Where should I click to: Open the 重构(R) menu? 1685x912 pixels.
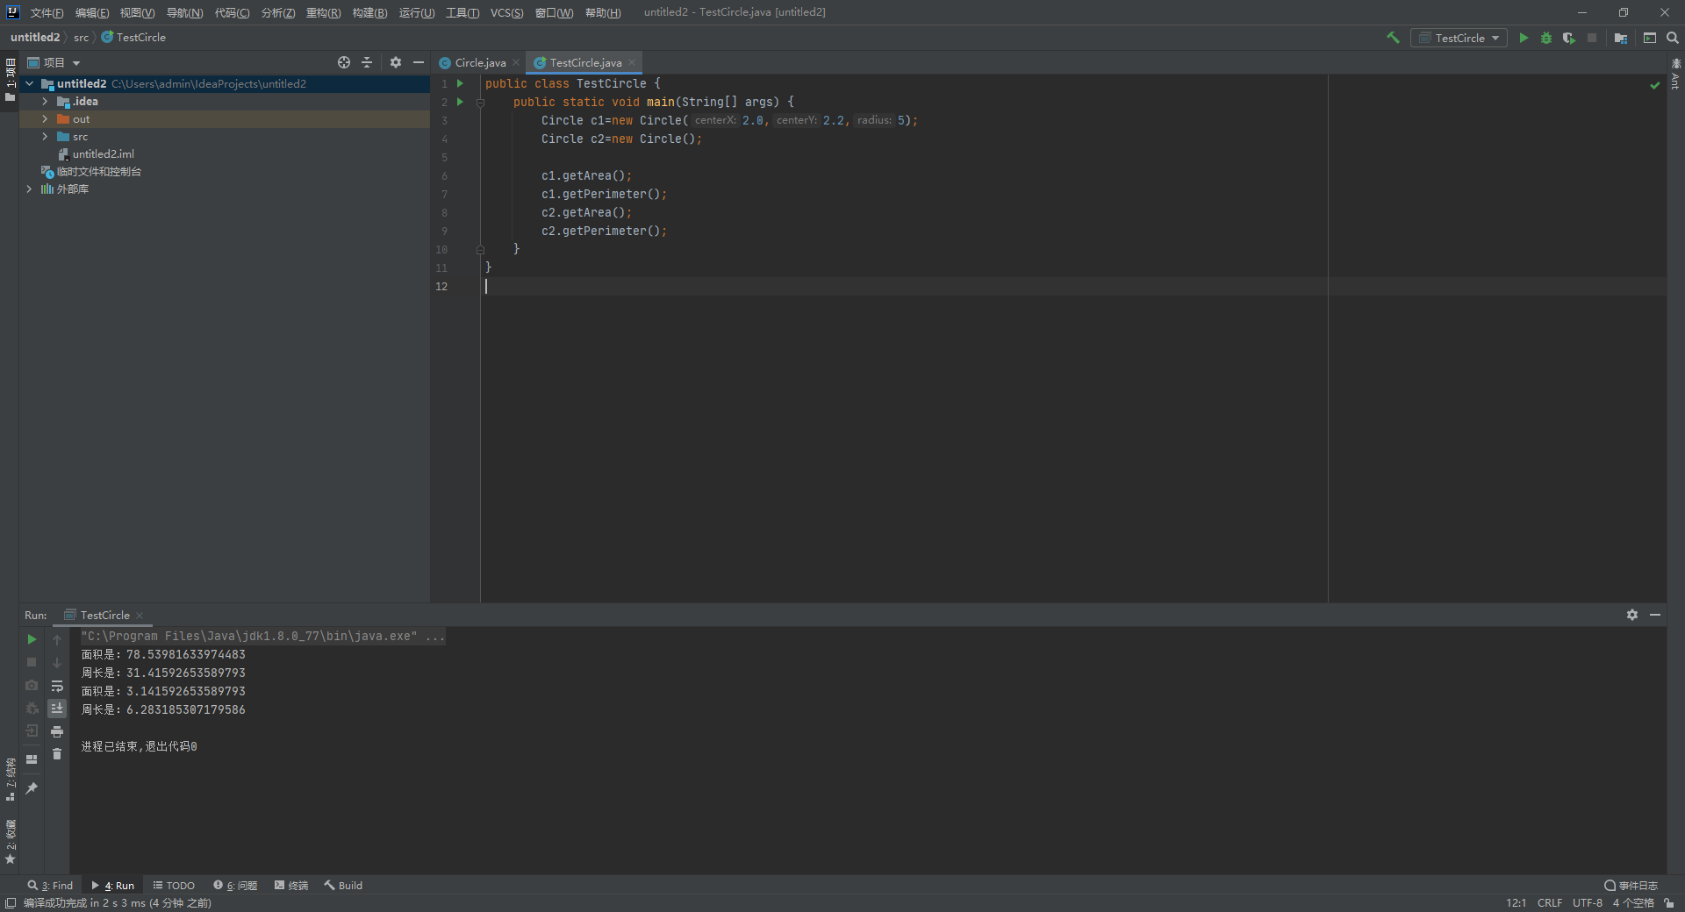(323, 12)
